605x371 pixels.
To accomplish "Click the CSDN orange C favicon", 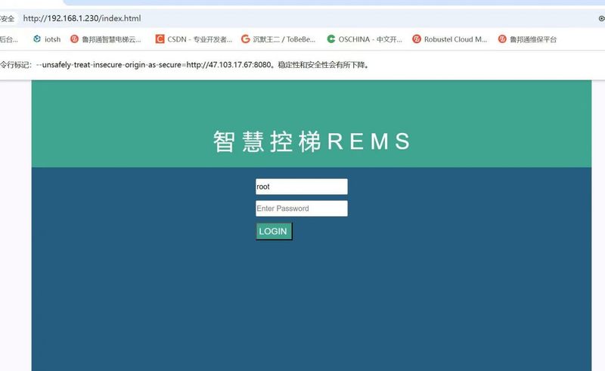I will [x=160, y=39].
